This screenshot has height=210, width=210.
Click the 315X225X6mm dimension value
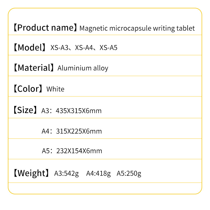click(79, 131)
